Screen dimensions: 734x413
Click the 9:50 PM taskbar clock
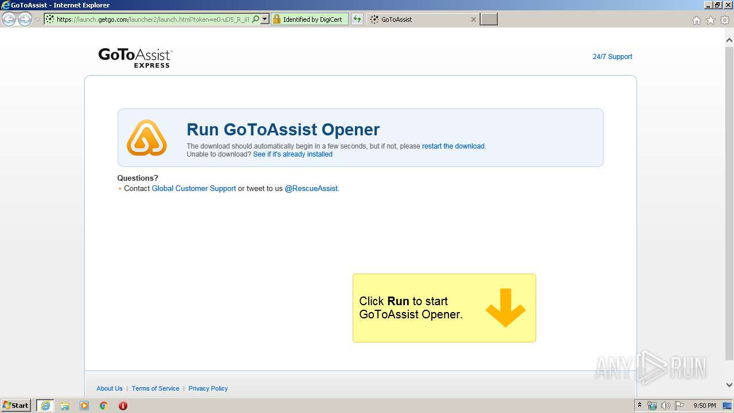(x=705, y=406)
